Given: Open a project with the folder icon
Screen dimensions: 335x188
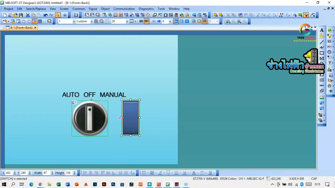Looking at the screenshot, I should pos(15,15).
